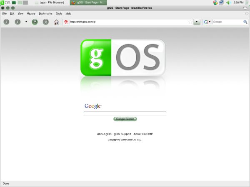Viewport: 250px width, 187px height.
Task: Switch to the second workspace in pager
Action: tap(25, 2)
